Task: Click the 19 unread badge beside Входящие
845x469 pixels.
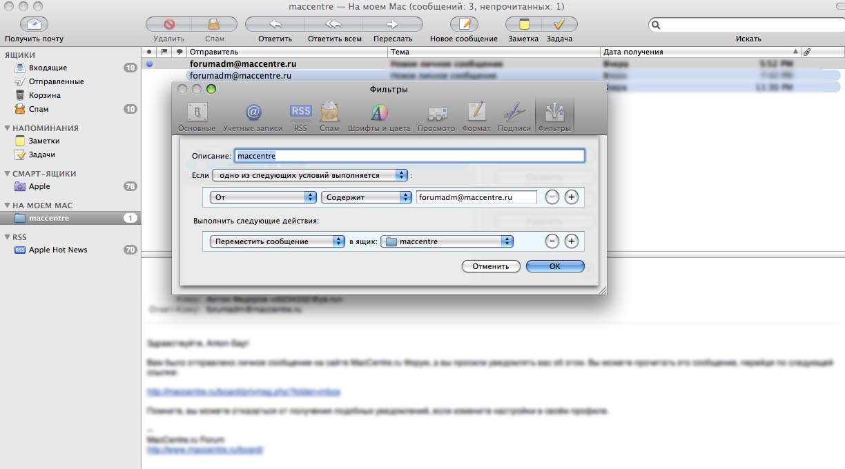Action: [130, 68]
